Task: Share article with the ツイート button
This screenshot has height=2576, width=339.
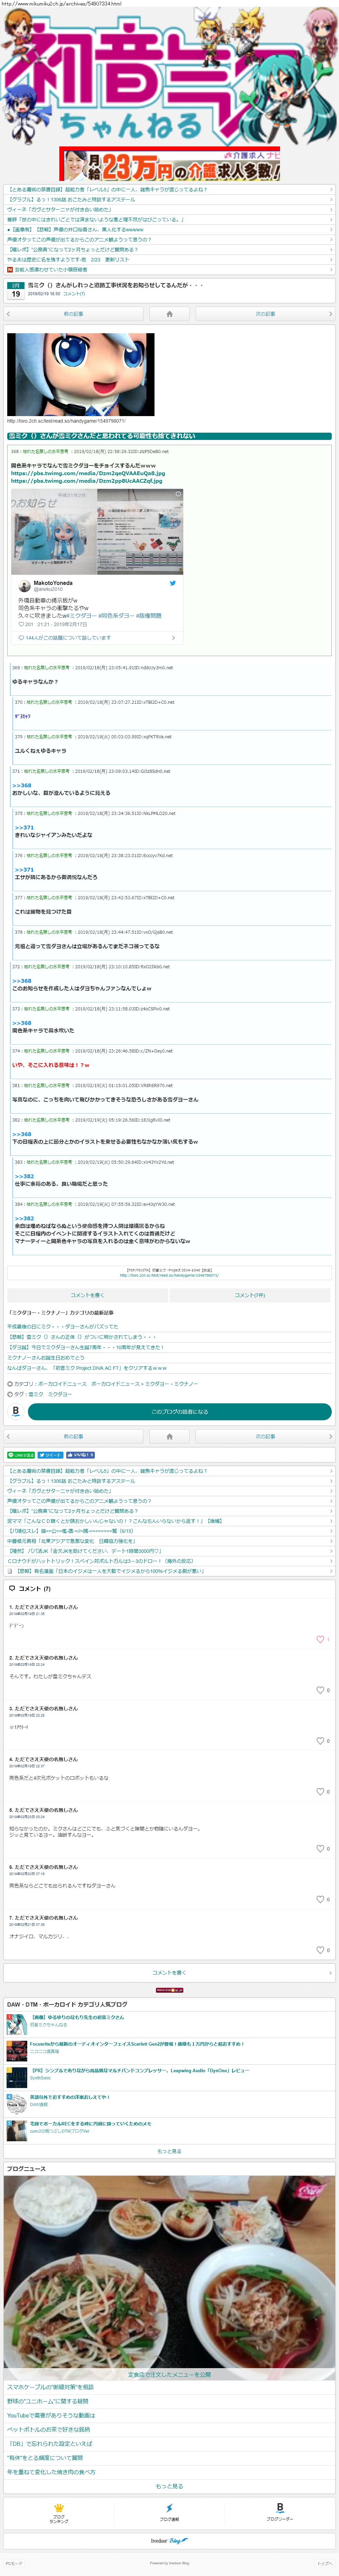Action: [51, 1455]
